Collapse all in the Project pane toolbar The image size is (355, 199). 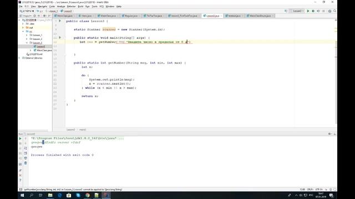point(39,16)
